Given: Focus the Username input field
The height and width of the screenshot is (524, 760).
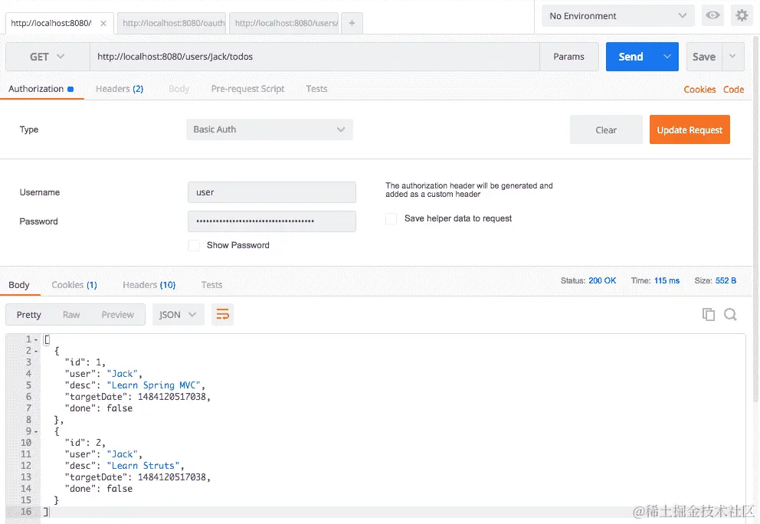Looking at the screenshot, I should pos(271,192).
